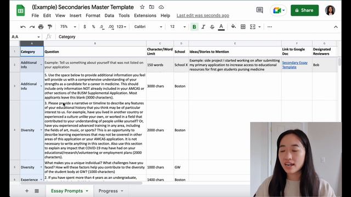Switch to the Progress tab

tap(108, 191)
